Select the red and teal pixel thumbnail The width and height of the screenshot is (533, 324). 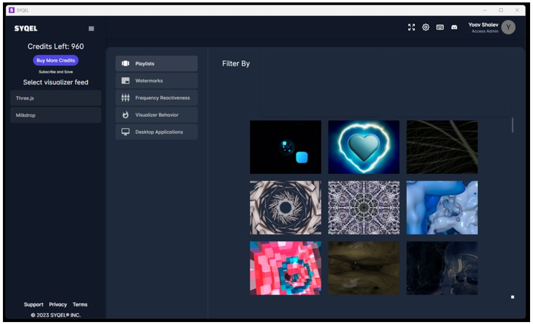click(285, 268)
